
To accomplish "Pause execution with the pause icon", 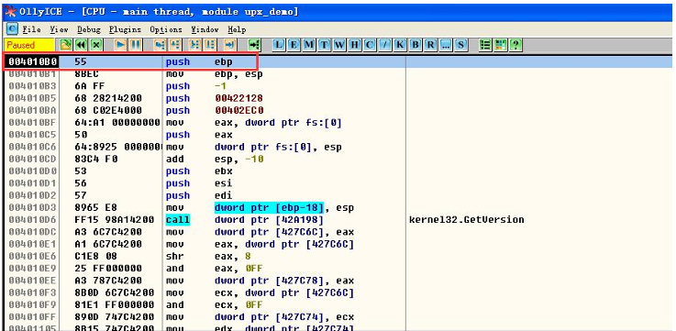I will pos(136,45).
